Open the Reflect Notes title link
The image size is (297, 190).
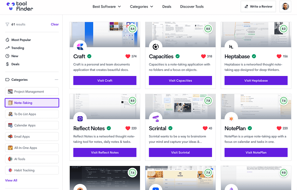(x=89, y=128)
